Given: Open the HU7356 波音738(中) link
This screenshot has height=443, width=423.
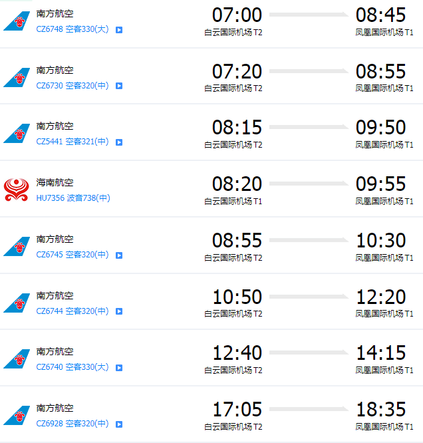Looking at the screenshot, I should tap(73, 198).
